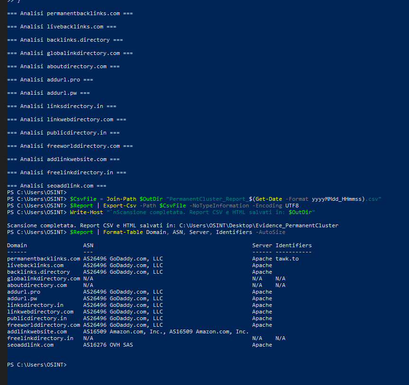Click the Server column header
This screenshot has width=409, height=385.
(x=262, y=245)
